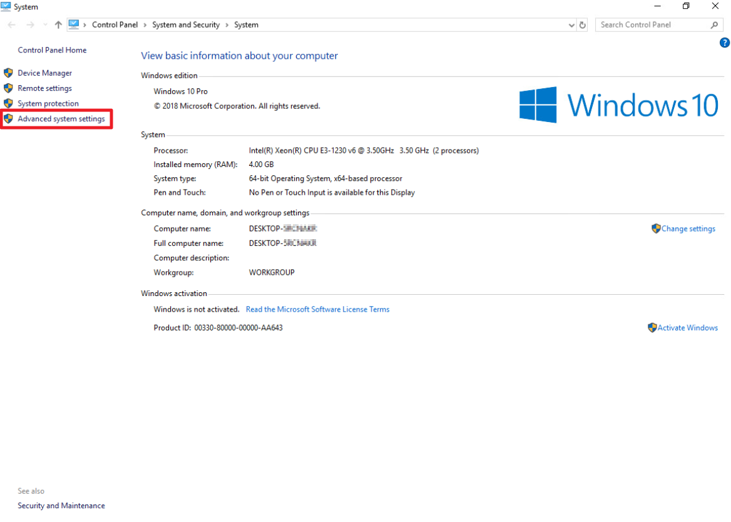Click the search magnifier icon
Image resolution: width=731 pixels, height=522 pixels.
pos(714,24)
